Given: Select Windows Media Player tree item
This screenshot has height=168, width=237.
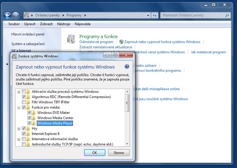Looking at the screenshot, I should coord(55,123).
